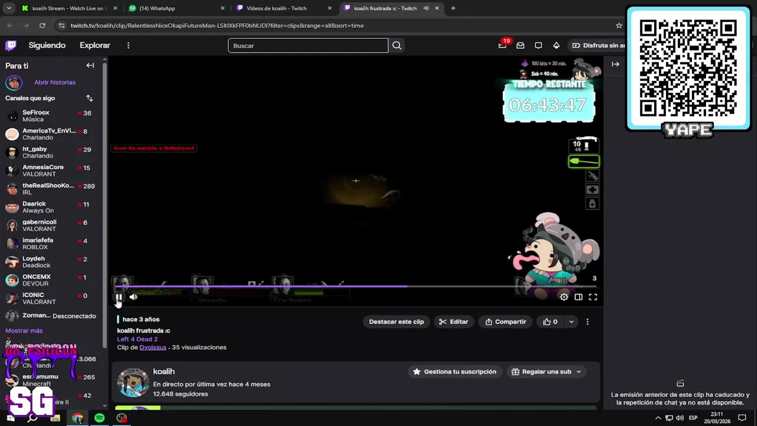Focus the Buscar search field
Screen dimensions: 757x426
coord(308,46)
